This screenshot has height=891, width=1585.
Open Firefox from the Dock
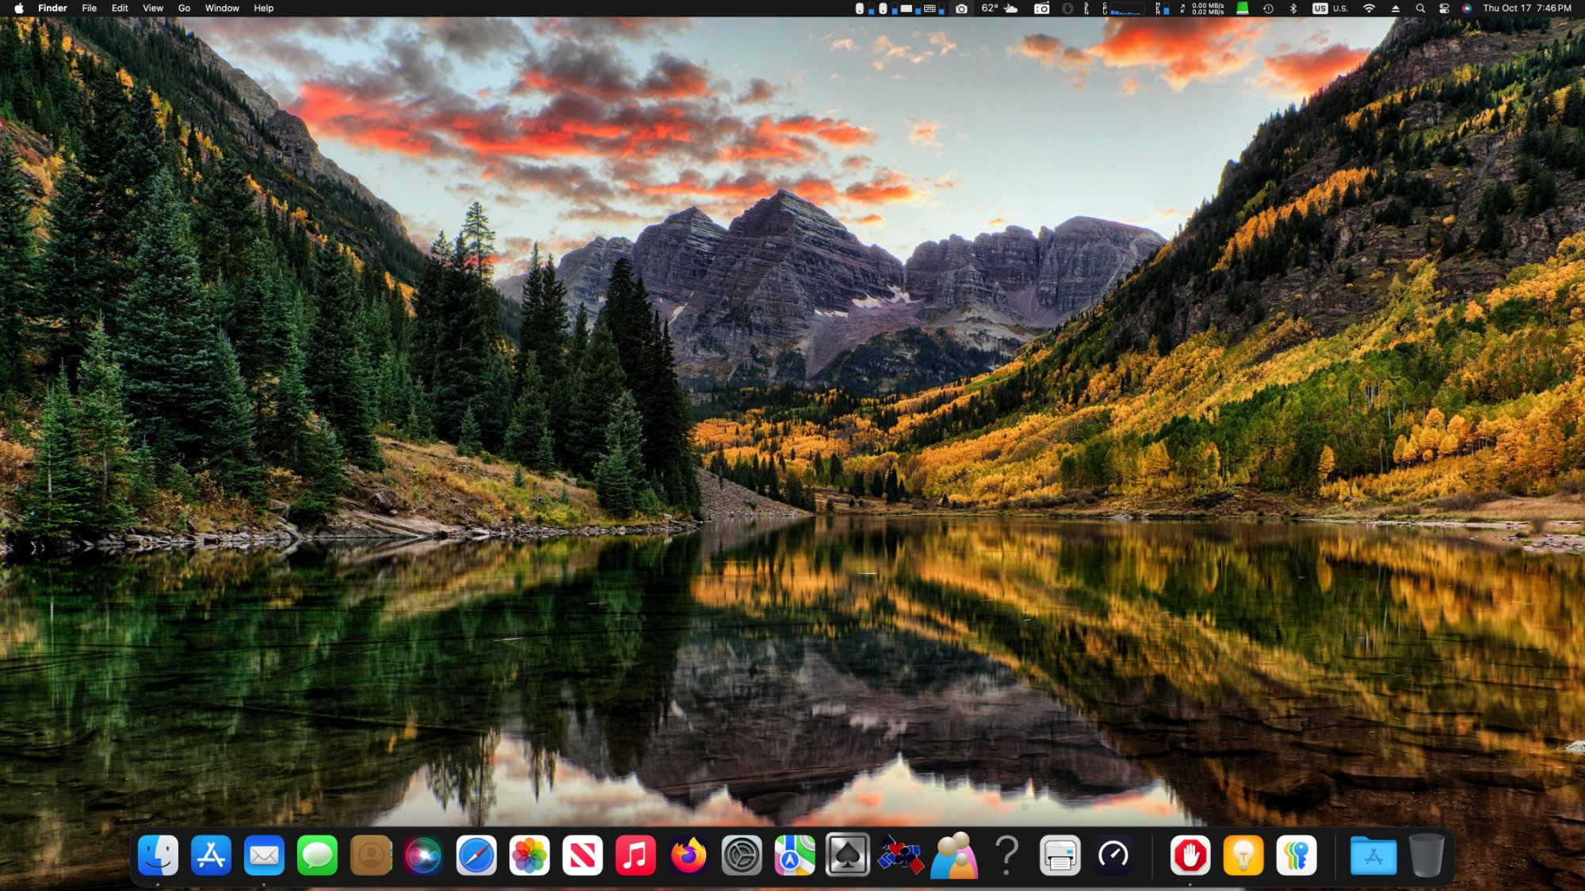click(x=688, y=855)
